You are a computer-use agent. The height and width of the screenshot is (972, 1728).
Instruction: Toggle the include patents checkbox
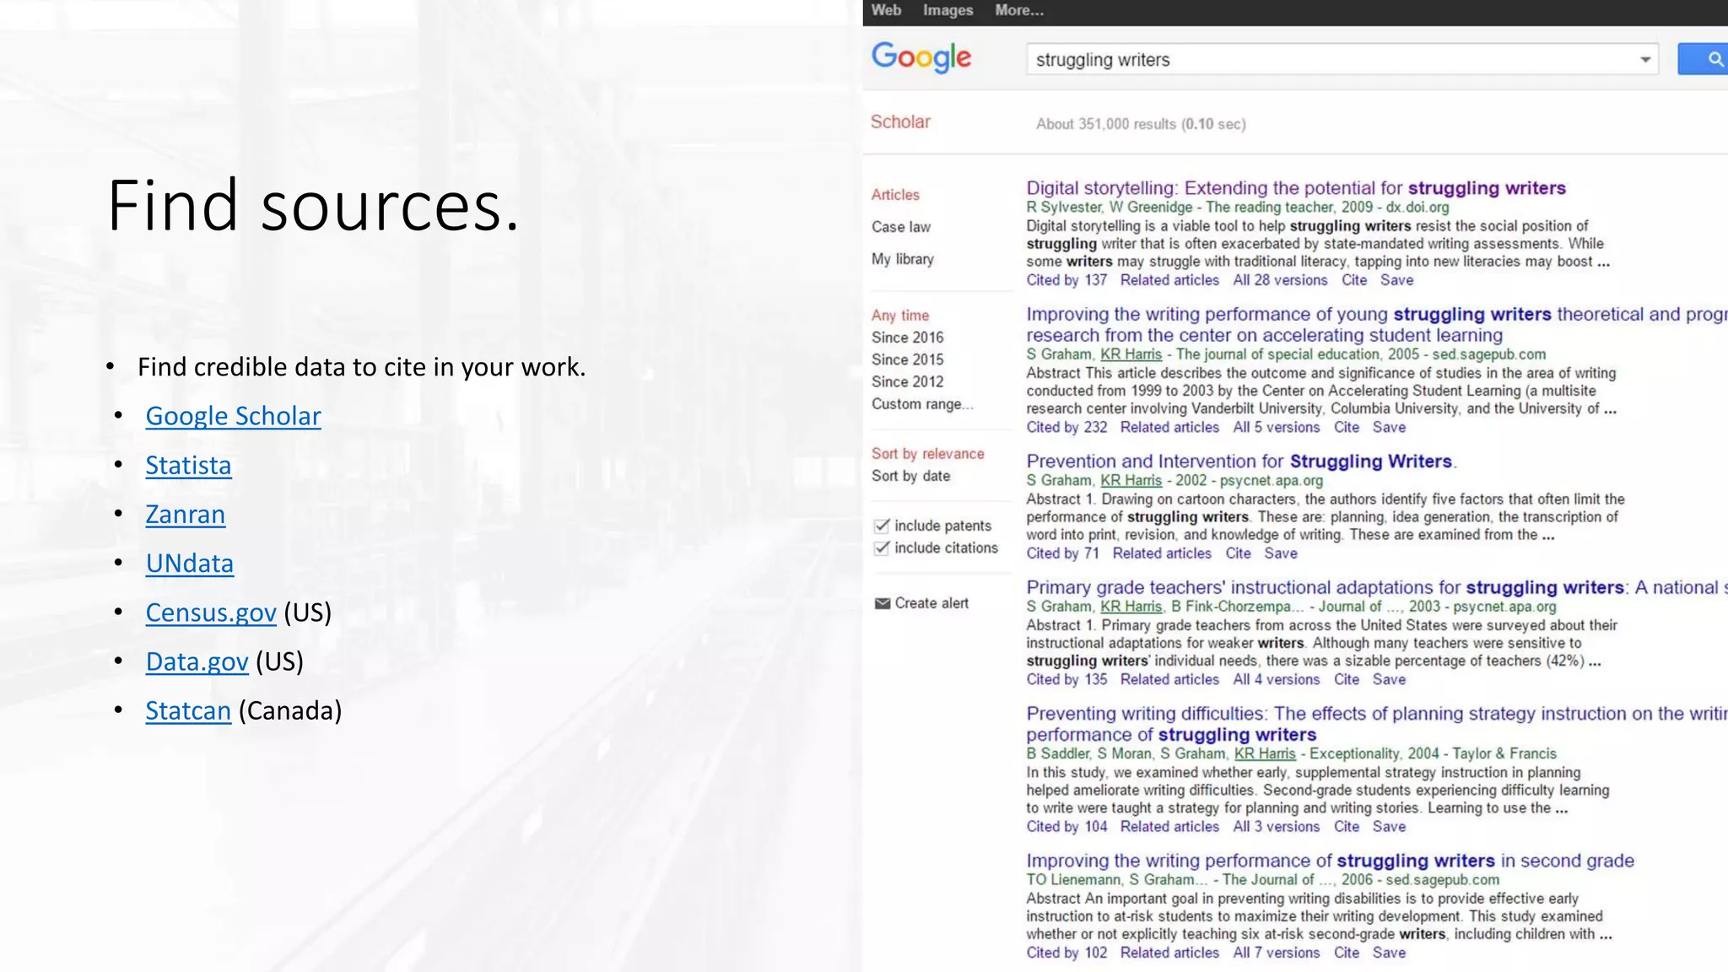coord(882,526)
